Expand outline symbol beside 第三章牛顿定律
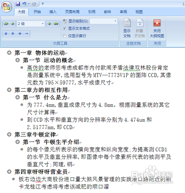The width and height of the screenshot is (185, 193). coord(9,135)
